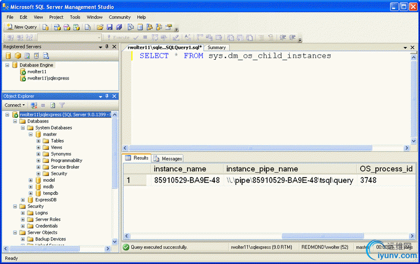This screenshot has height=264, width=420.
Task: Close the Registered Servers panel
Action: click(x=114, y=47)
